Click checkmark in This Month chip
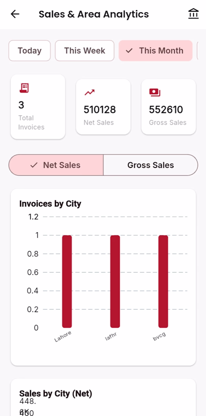 [129, 51]
